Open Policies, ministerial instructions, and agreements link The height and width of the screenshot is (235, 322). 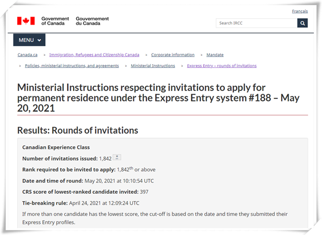[72, 66]
